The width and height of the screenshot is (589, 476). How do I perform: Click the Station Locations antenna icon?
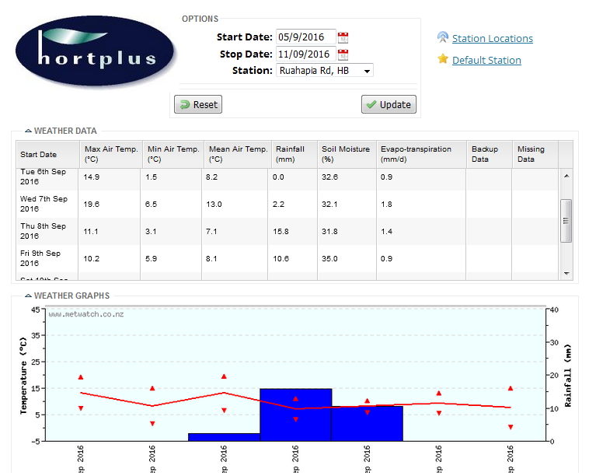(443, 37)
